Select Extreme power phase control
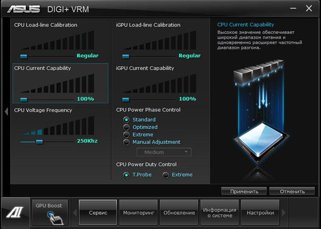The width and height of the screenshot is (321, 229). pyautogui.click(x=126, y=135)
